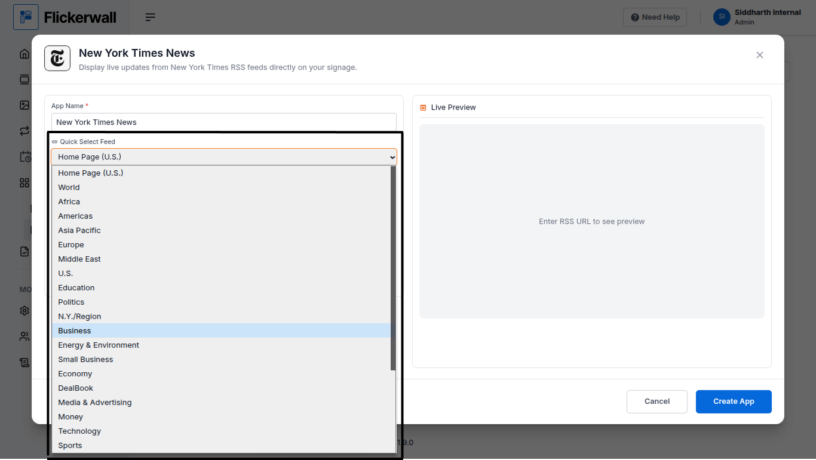Select the highlighted Business feed option
The image size is (816, 460).
[x=221, y=330]
